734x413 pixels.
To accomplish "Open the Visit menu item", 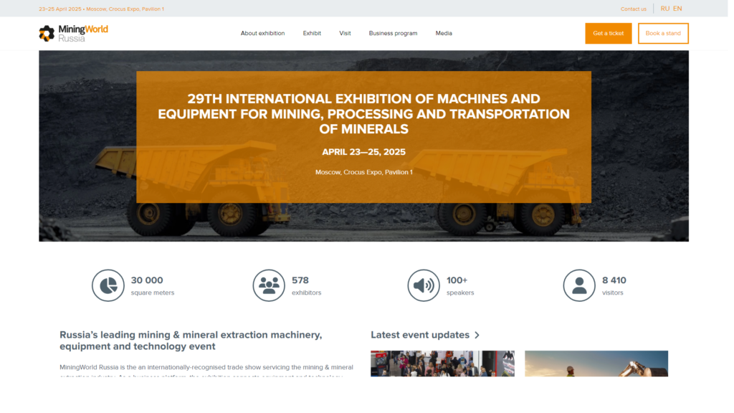I will click(345, 33).
